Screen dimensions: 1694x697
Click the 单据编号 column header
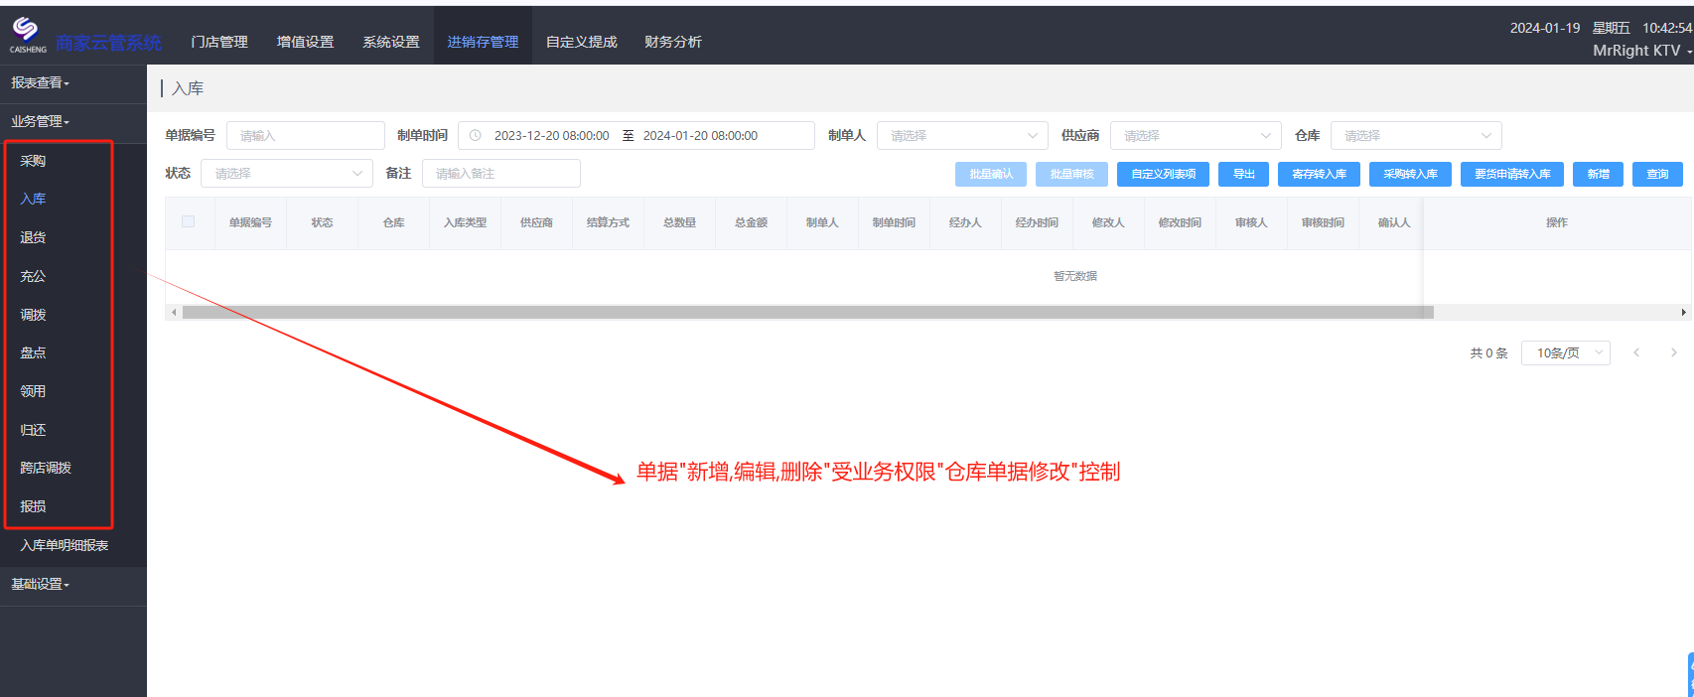[250, 222]
